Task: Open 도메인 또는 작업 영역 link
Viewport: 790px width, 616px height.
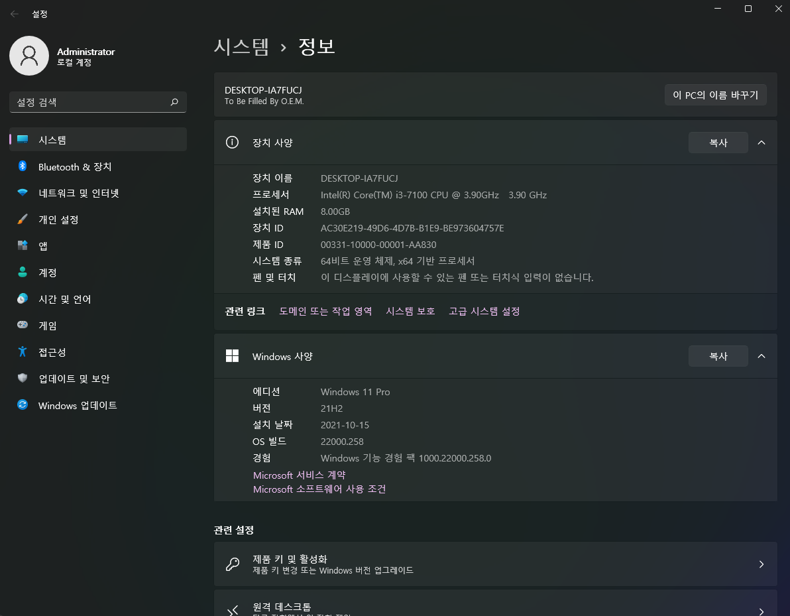Action: click(x=325, y=311)
